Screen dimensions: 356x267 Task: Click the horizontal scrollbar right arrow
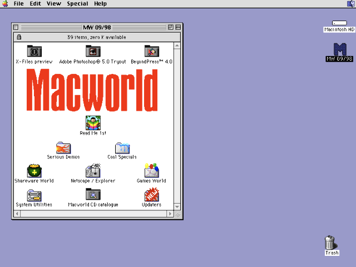[x=170, y=214]
